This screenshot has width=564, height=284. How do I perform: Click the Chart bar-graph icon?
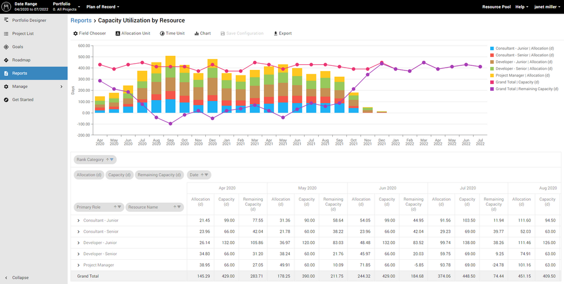196,34
